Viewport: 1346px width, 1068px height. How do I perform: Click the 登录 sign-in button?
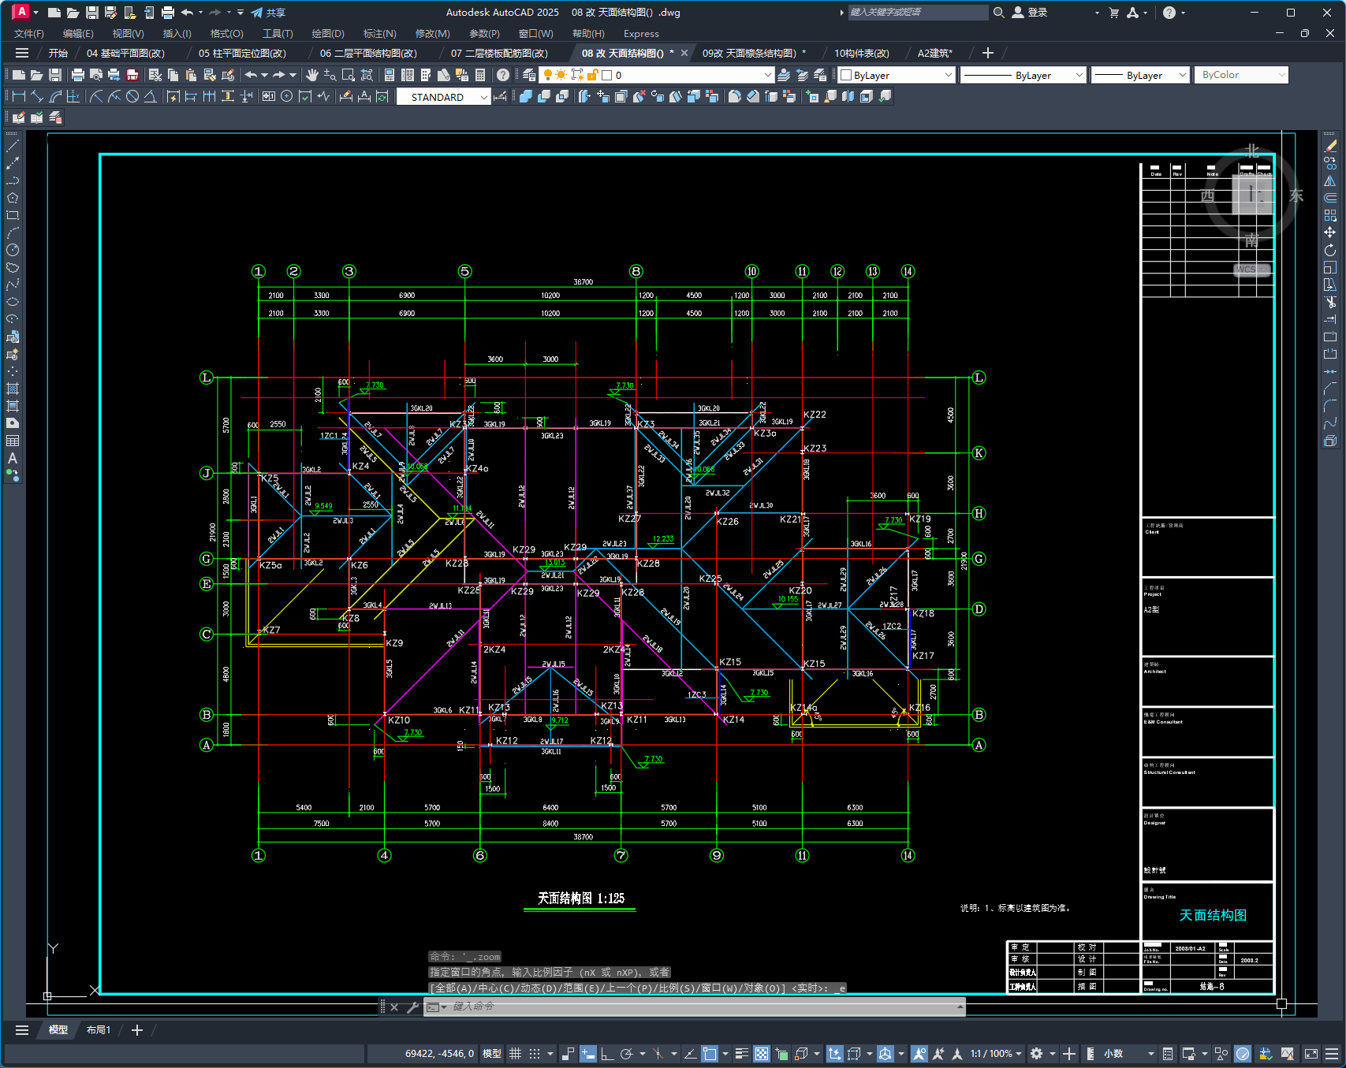(x=1030, y=13)
